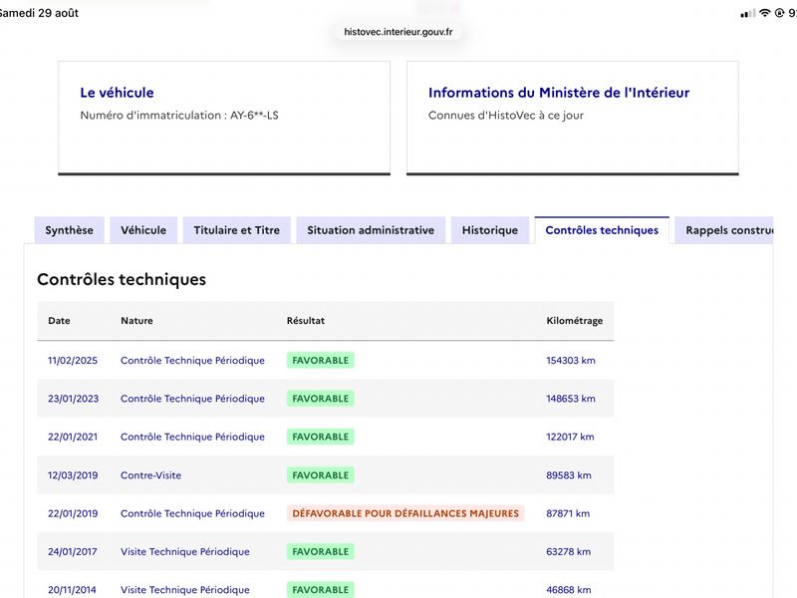This screenshot has height=598, width=797.
Task: Click the Contrôles techniques section heading
Action: [122, 280]
